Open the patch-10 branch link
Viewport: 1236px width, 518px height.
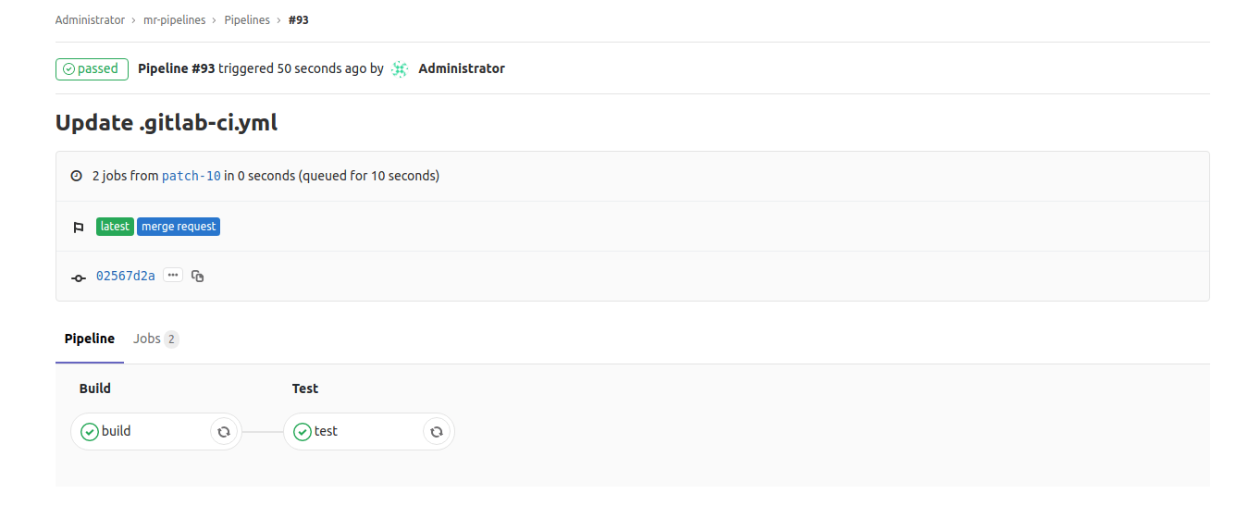tap(192, 176)
